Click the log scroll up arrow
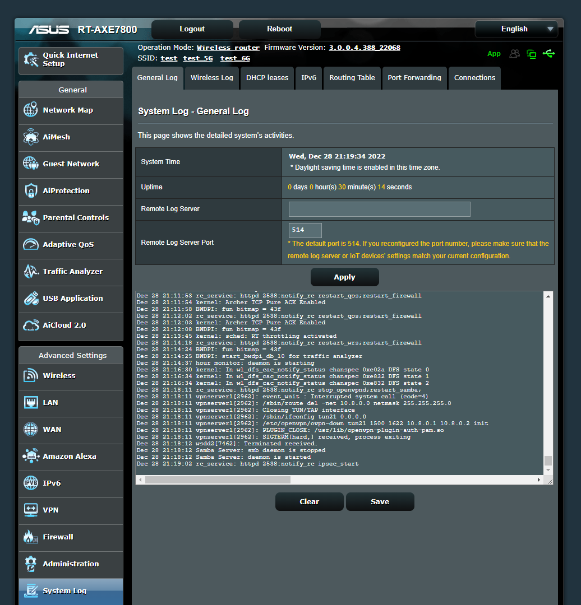 pos(548,296)
